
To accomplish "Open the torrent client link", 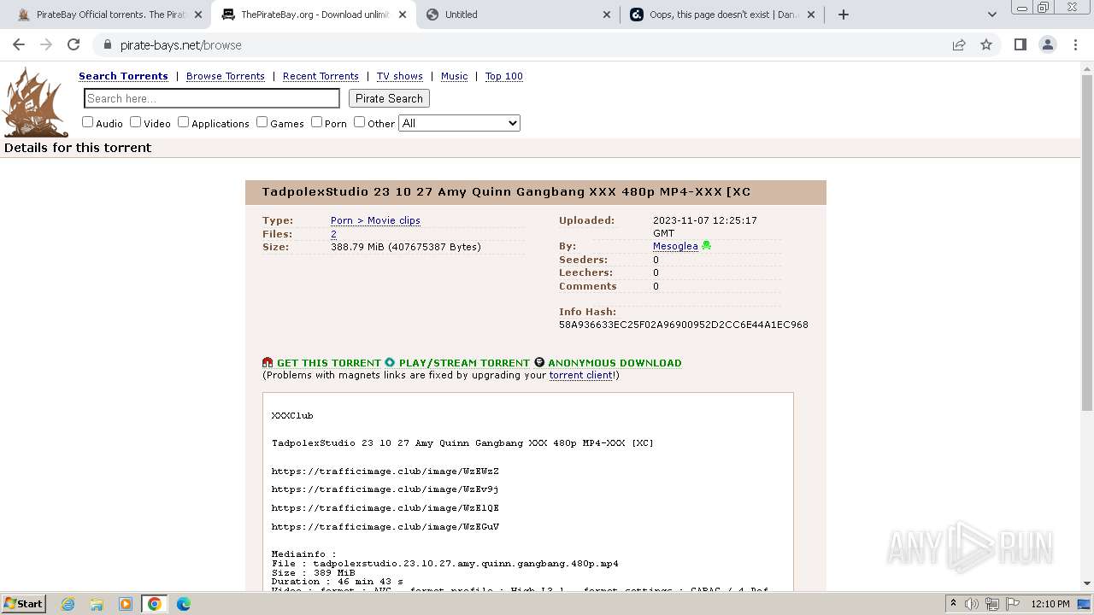I will (x=580, y=375).
